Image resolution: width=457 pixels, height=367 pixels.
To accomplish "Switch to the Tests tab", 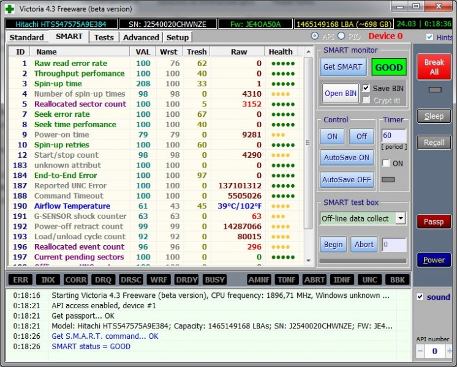I will pyautogui.click(x=104, y=37).
